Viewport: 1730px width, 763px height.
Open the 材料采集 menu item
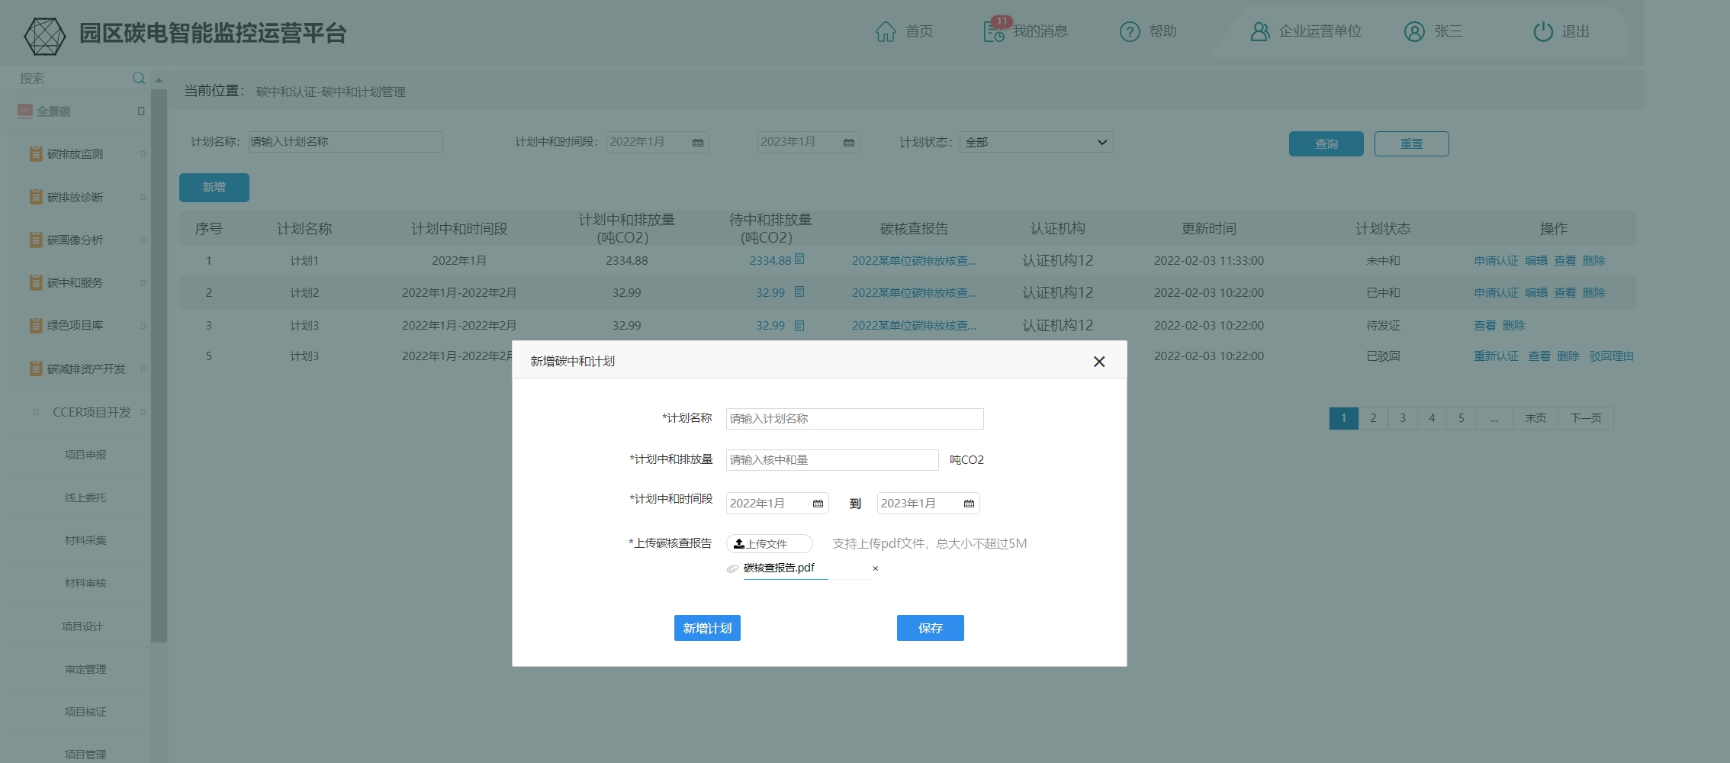coord(85,540)
